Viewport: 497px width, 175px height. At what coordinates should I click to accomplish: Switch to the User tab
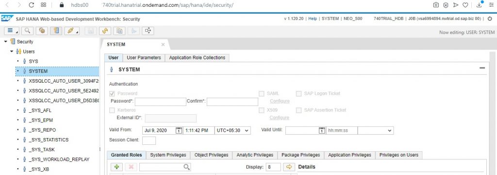tap(114, 57)
